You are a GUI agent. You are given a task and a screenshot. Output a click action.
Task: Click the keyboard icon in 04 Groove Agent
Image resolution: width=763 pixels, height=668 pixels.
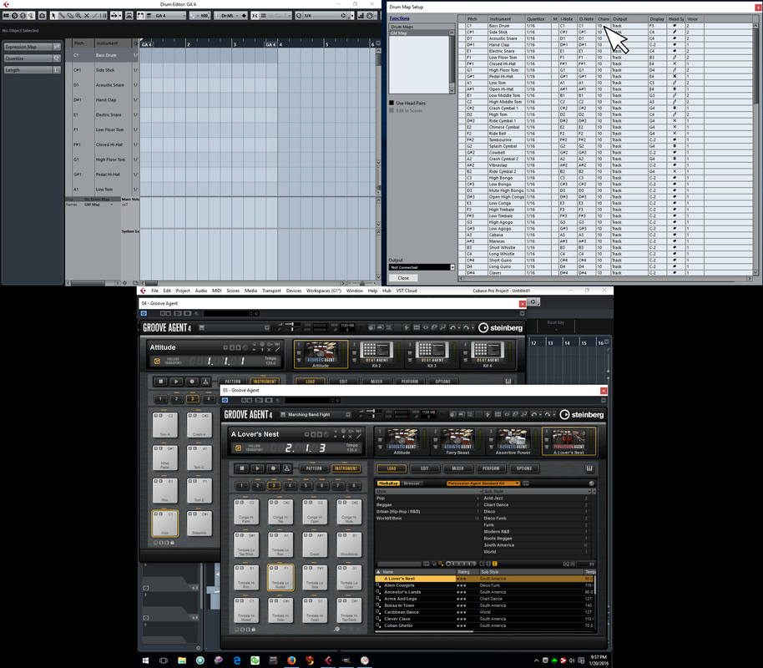[508, 382]
